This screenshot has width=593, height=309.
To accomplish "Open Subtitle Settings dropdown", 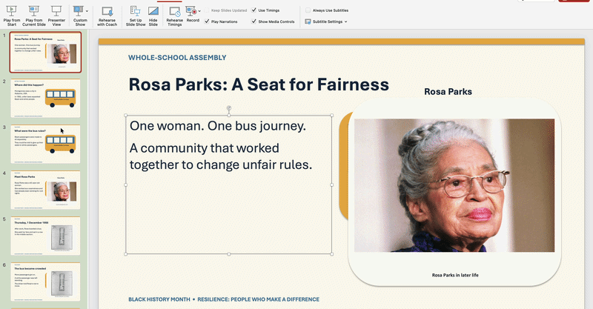I will click(326, 21).
